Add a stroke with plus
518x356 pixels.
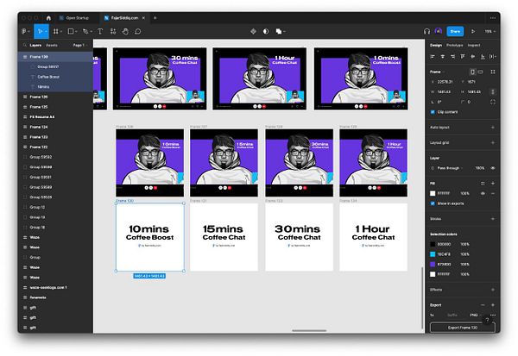493,219
